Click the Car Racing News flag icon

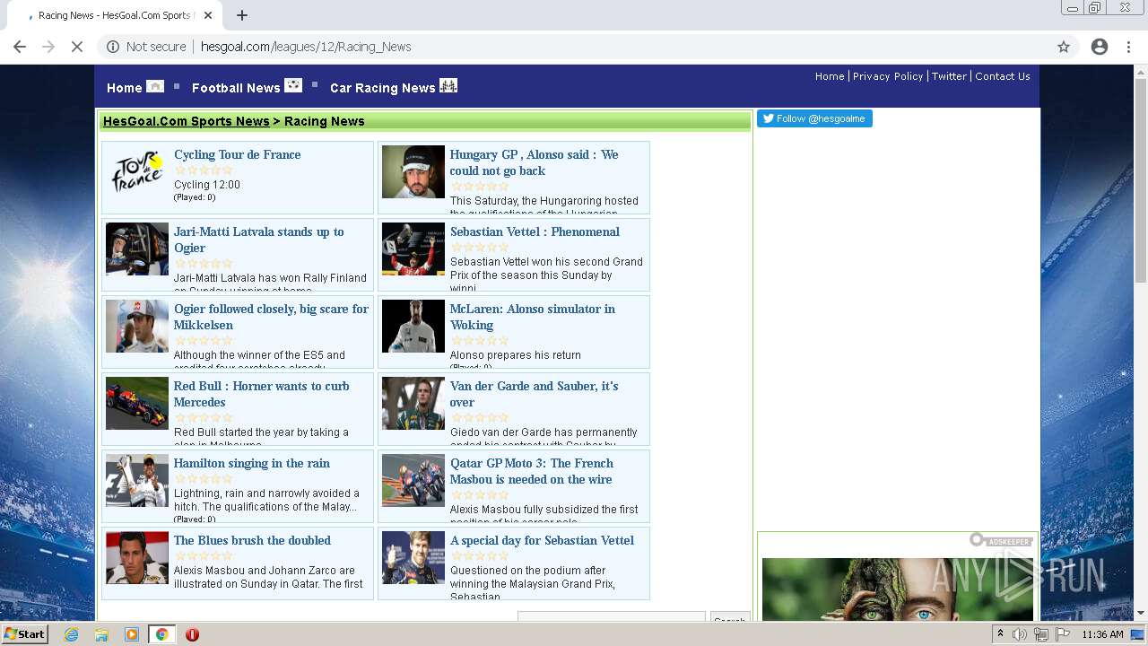[x=448, y=85]
